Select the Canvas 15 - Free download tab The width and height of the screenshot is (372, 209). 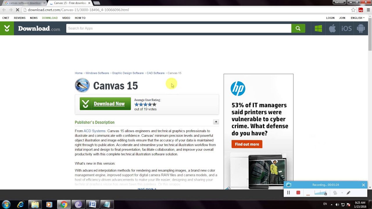[70, 3]
